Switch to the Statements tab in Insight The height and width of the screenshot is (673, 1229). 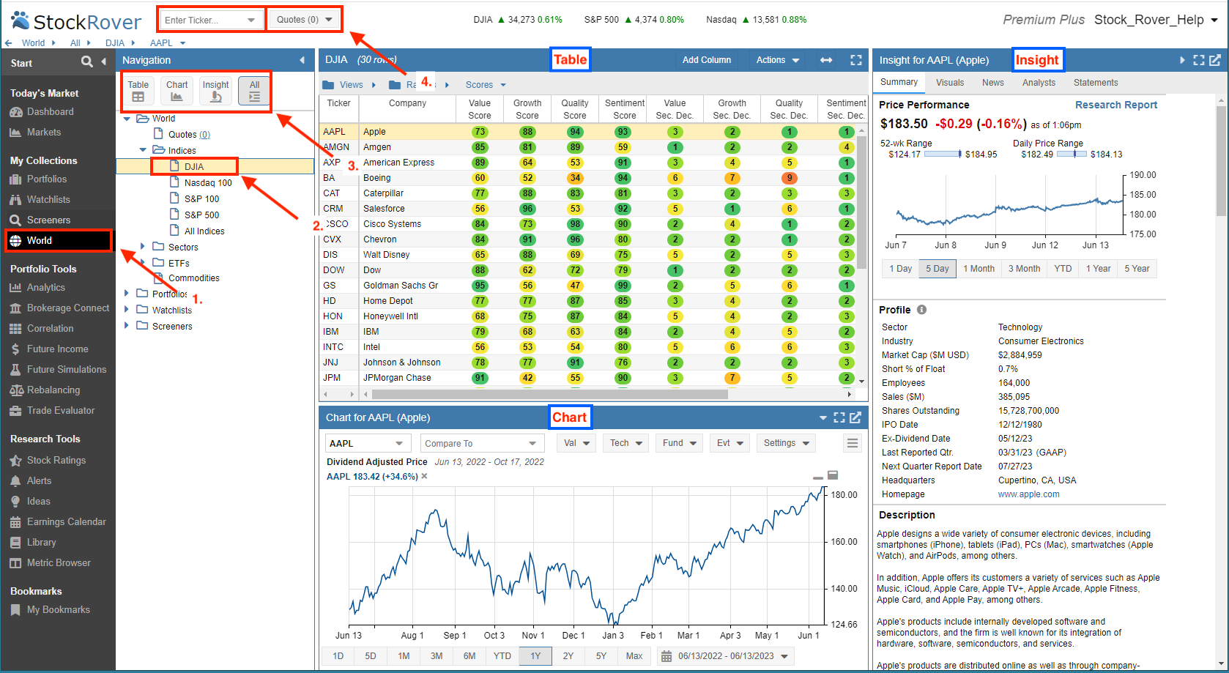pyautogui.click(x=1096, y=83)
